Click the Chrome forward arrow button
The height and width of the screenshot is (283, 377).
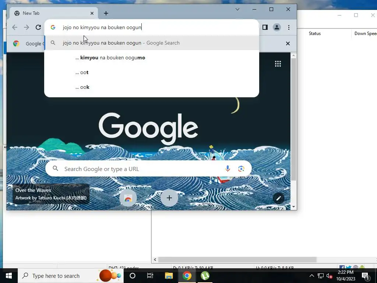click(x=27, y=27)
